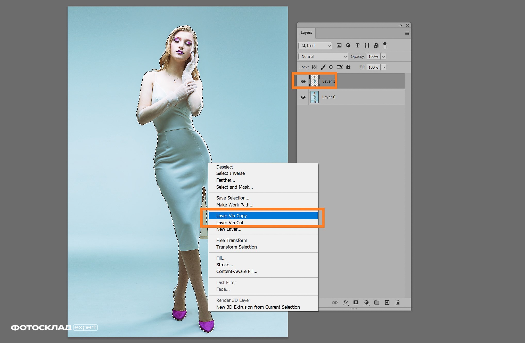This screenshot has width=525, height=343.
Task: Enable Lock transparent pixels
Action: click(314, 67)
